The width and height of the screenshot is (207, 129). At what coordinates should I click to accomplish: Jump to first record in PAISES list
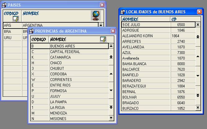coord(101,25)
